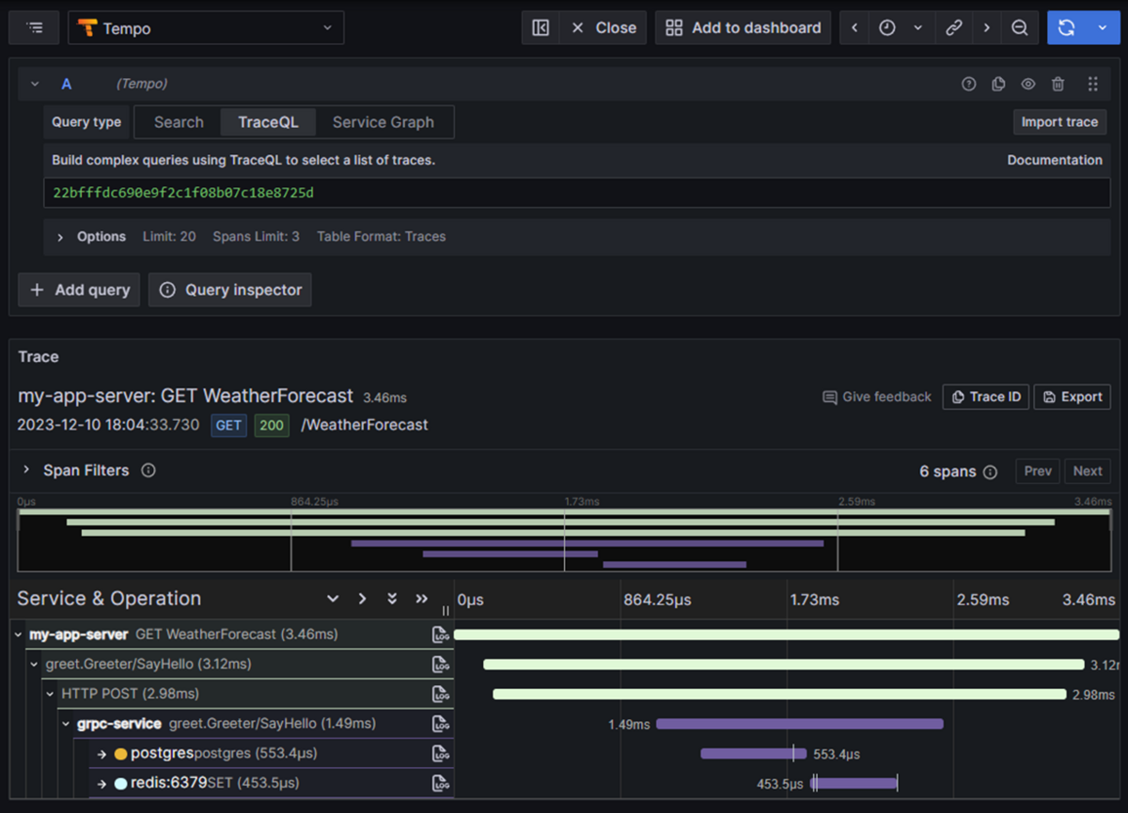Switch to the Service Graph tab
The image size is (1128, 813).
click(x=384, y=122)
